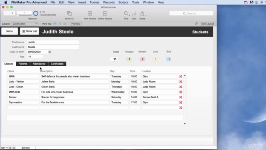Click the Age field
The height and width of the screenshot is (150, 266).
coord(35,57)
